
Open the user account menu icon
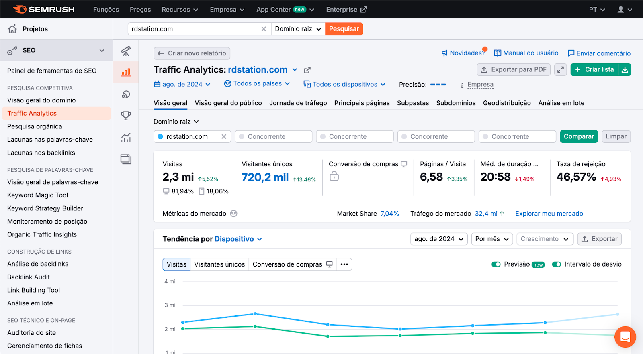click(625, 10)
